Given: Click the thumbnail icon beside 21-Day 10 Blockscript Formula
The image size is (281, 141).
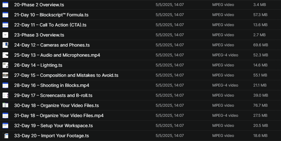Looking at the screenshot, I should (5, 15).
